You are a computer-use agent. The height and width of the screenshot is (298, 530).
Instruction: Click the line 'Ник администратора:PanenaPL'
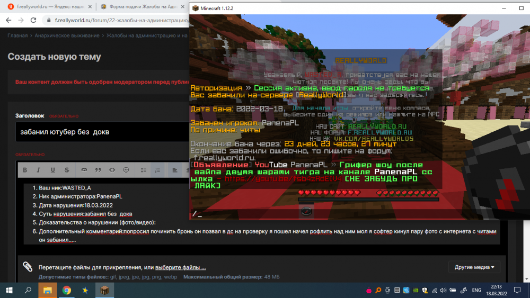click(81, 196)
